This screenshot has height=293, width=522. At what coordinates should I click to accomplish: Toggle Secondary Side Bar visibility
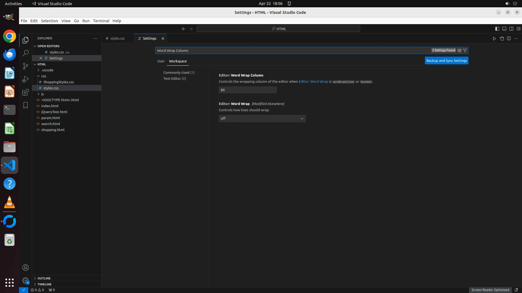coord(511,29)
